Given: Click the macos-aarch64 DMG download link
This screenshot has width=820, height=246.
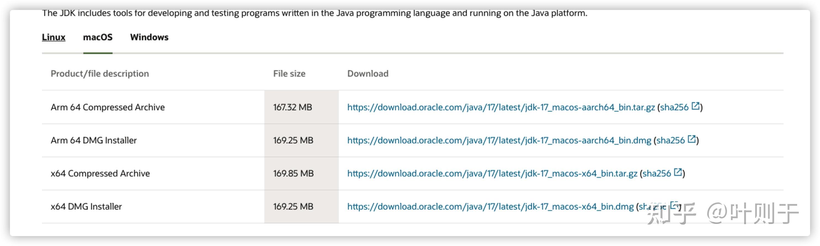Looking at the screenshot, I should pyautogui.click(x=499, y=140).
